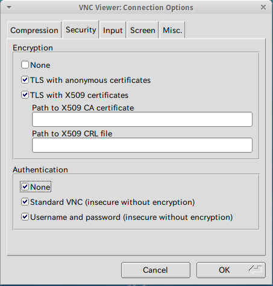
Task: Close the Connection Options dialog
Action: click(x=263, y=7)
